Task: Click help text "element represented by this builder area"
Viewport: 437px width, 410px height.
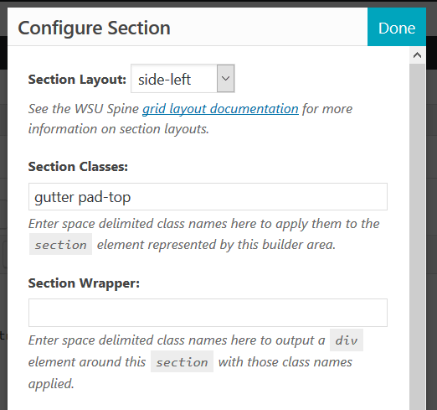Action: 216,245
